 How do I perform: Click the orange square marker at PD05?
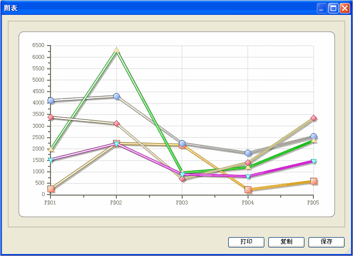click(313, 181)
